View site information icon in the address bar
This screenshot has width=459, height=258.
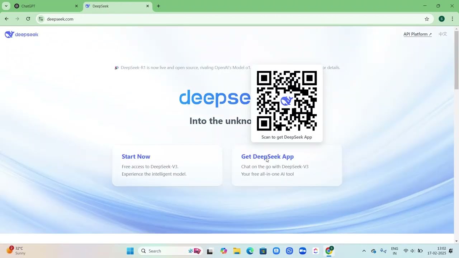41,19
